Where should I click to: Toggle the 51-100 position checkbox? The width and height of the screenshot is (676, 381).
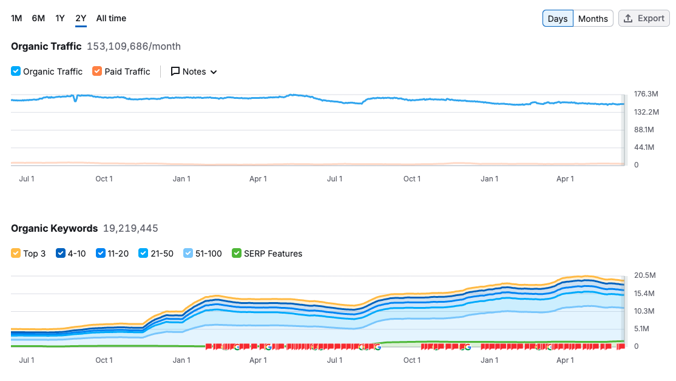[x=188, y=254]
